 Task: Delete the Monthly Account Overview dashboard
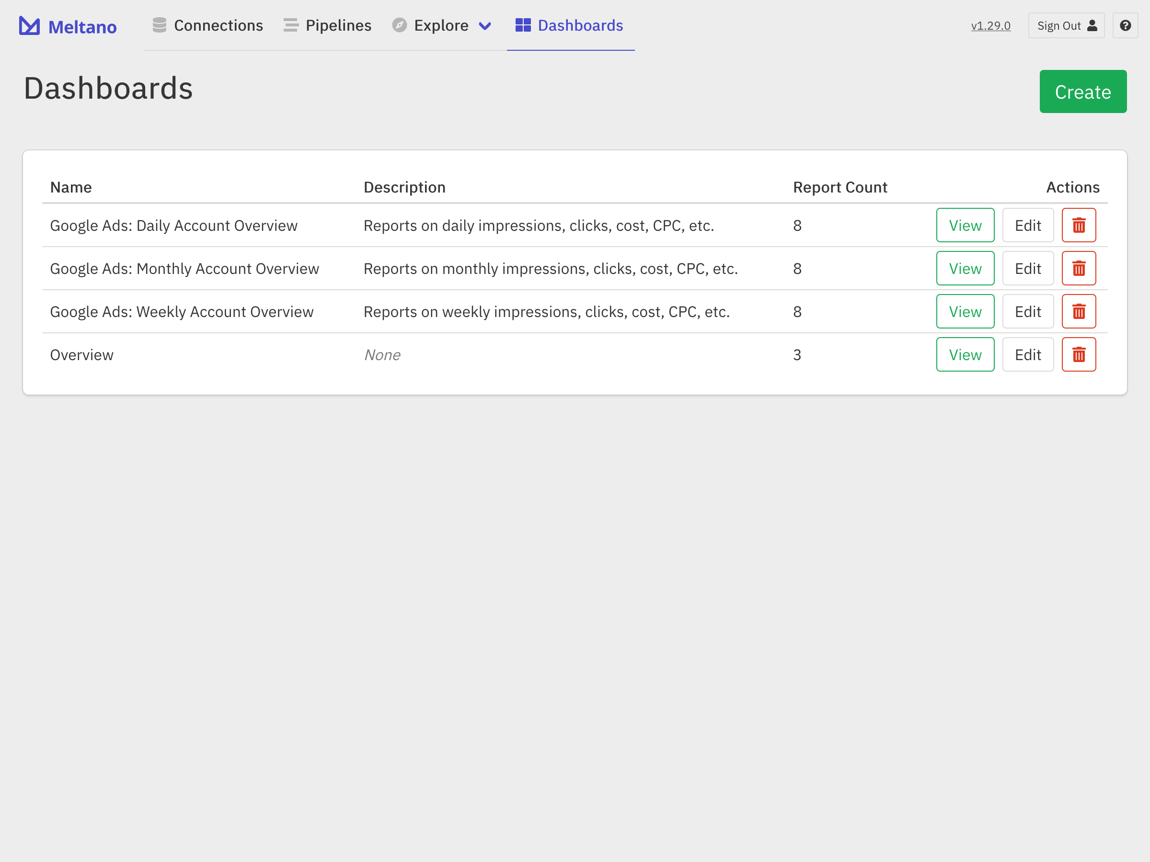pos(1079,269)
